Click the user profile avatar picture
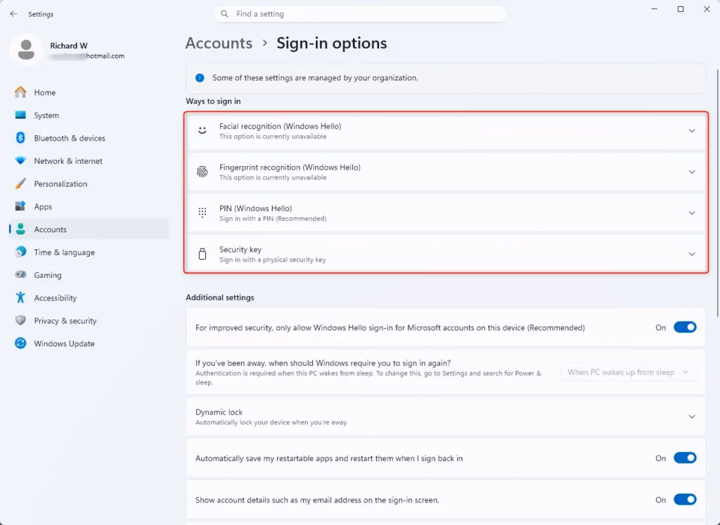Image resolution: width=720 pixels, height=525 pixels. (x=26, y=50)
